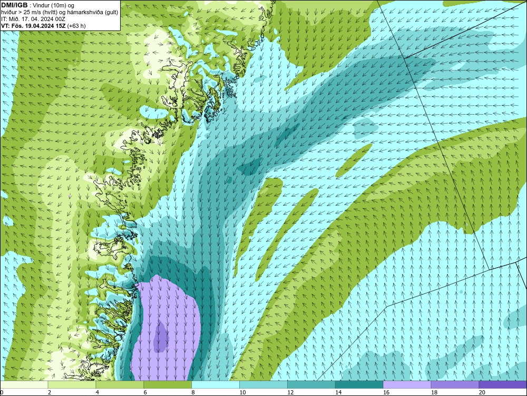Click the darkest purple wind maximum on map
The image size is (527, 396).
[160, 337]
